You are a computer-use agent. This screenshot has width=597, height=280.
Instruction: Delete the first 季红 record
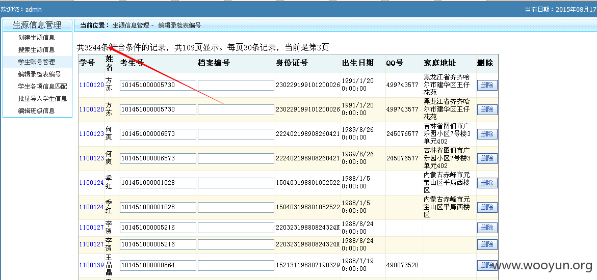487,183
